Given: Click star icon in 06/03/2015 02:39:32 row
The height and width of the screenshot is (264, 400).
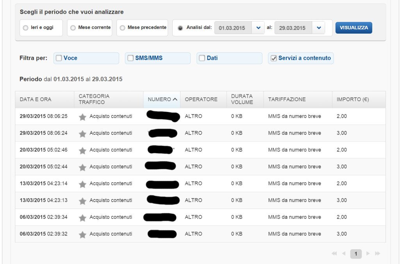Looking at the screenshot, I should [x=82, y=234].
